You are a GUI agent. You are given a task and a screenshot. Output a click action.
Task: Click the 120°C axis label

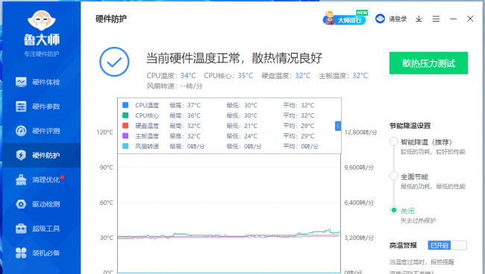tap(105, 133)
